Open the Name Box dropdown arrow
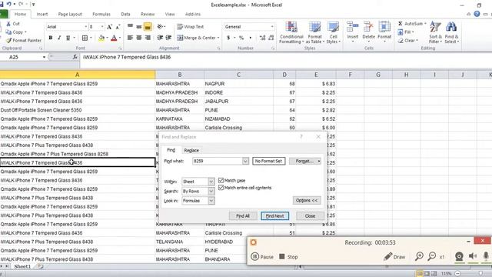Screen dimensions: 492x277 (44, 57)
